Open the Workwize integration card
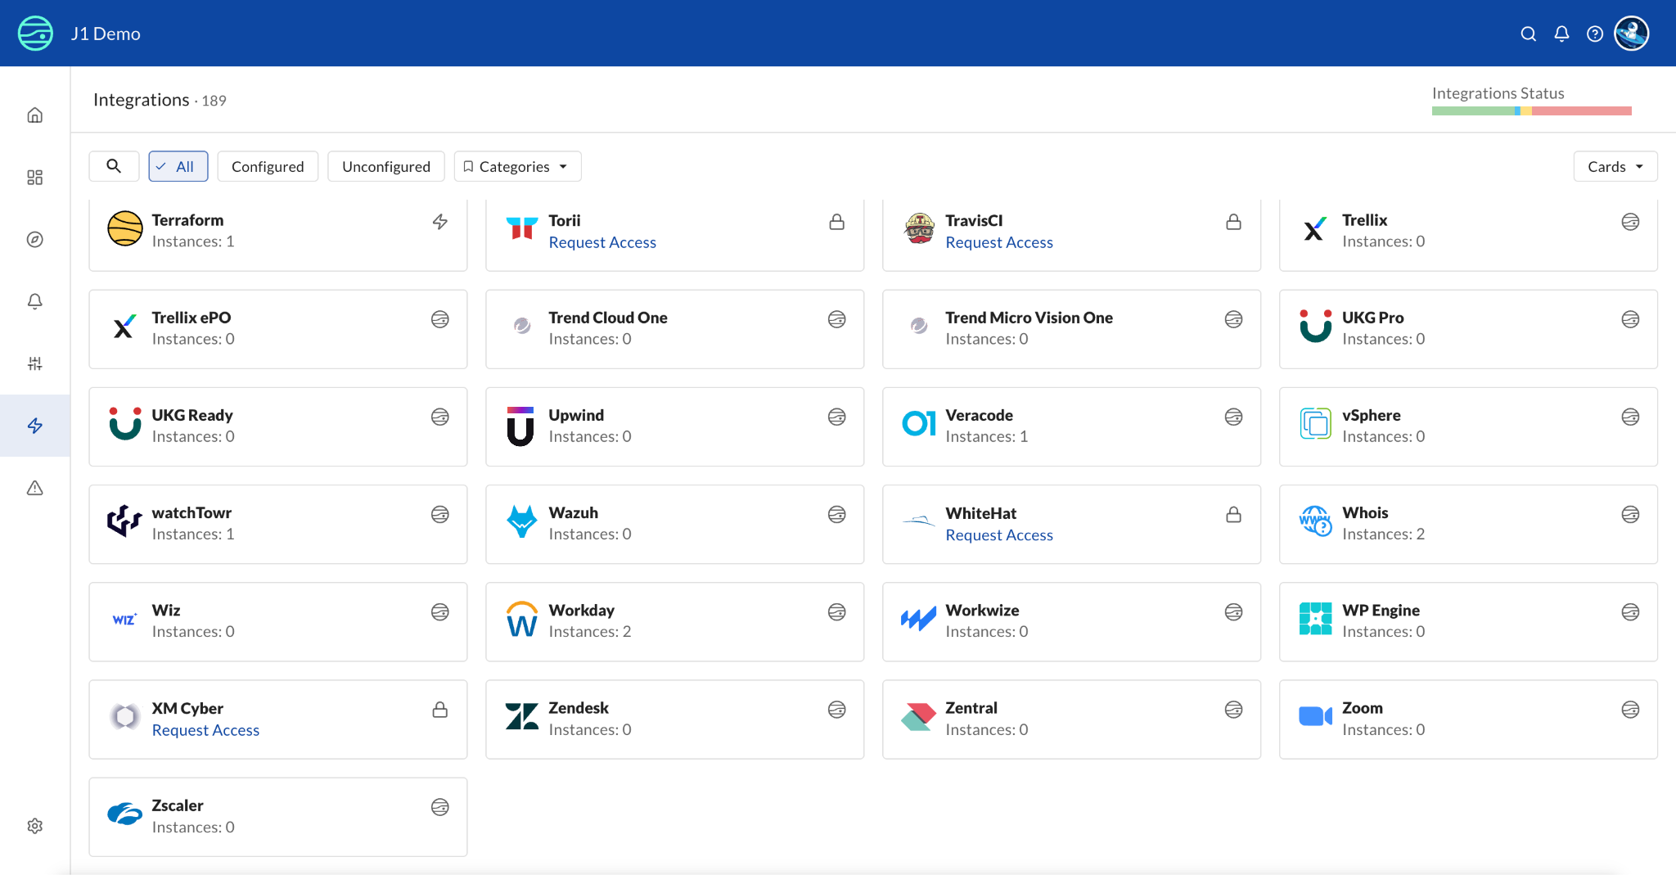Screen dimensions: 1676x875 point(1071,622)
